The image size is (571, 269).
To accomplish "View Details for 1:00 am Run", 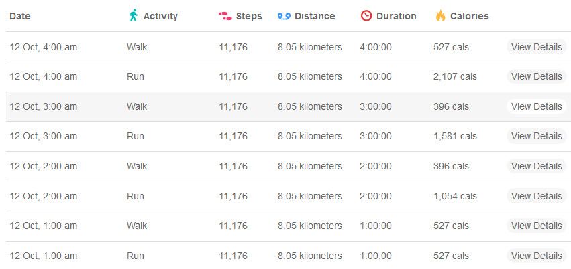I will (536, 256).
